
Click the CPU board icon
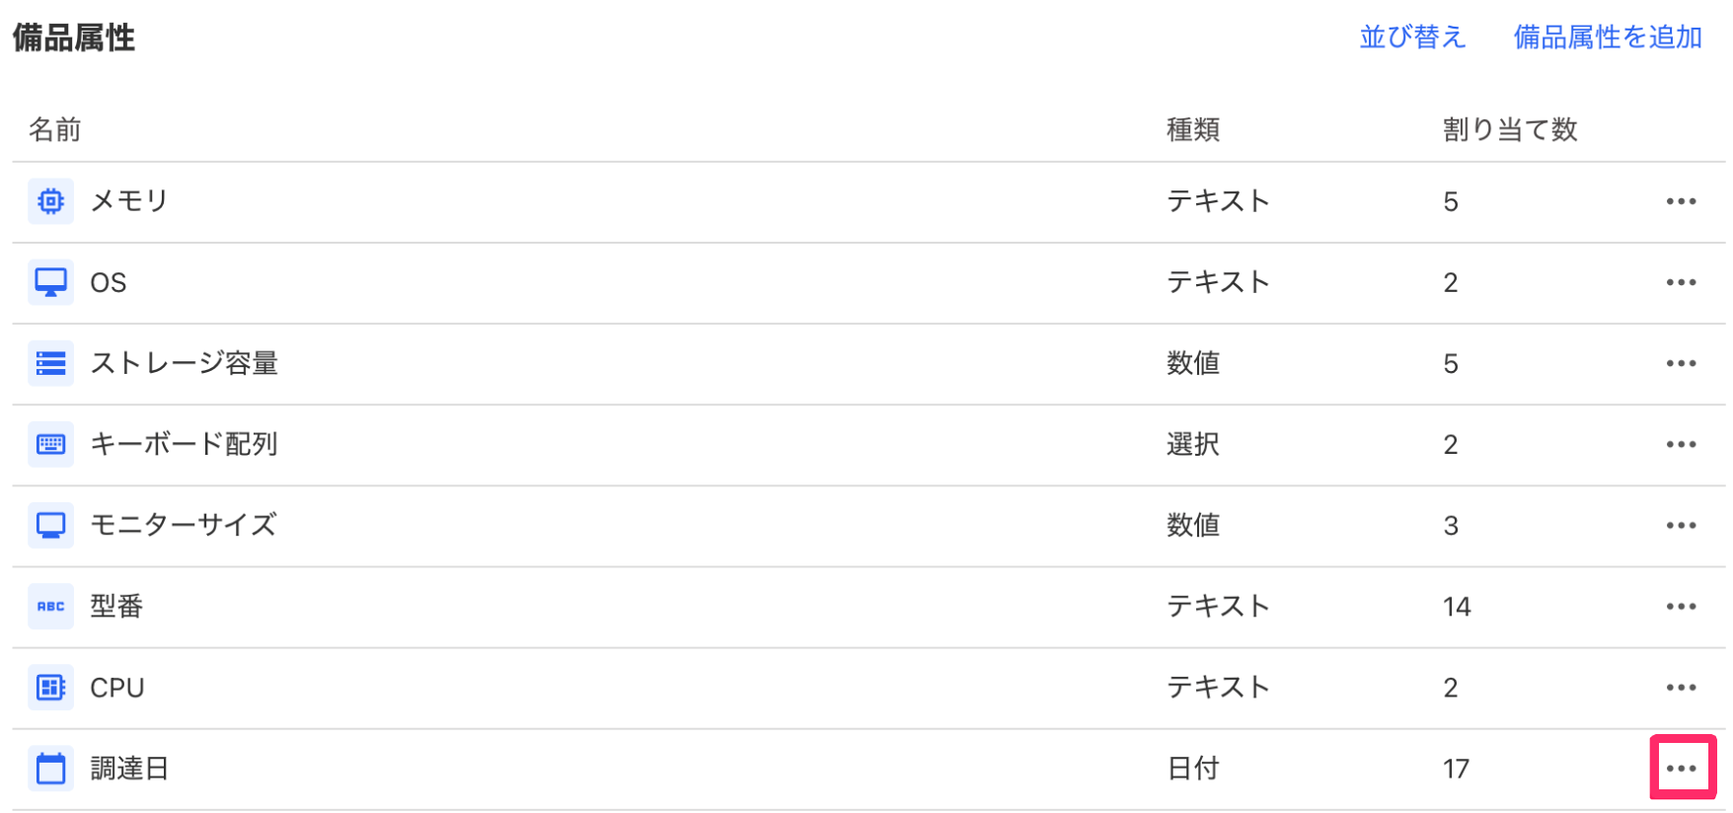(x=50, y=687)
